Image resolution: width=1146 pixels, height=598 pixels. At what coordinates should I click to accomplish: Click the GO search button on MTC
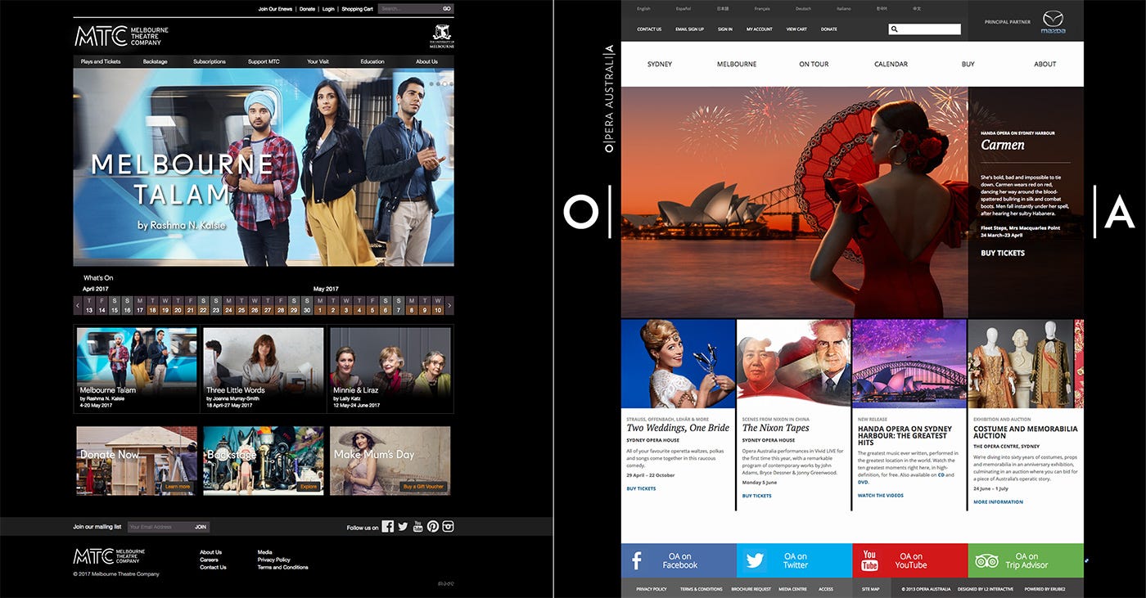tap(447, 9)
